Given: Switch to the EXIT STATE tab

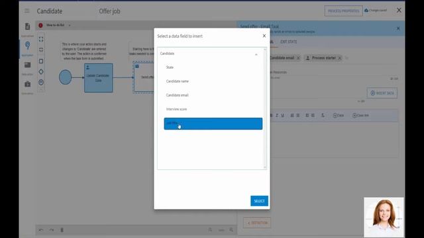Looking at the screenshot, I should (x=289, y=42).
